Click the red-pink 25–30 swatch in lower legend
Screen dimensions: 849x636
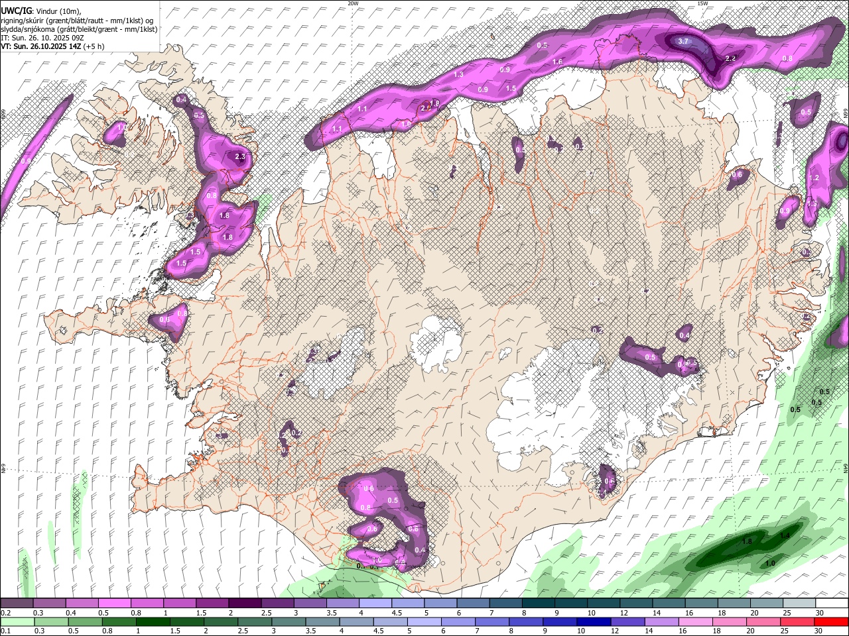[797, 621]
